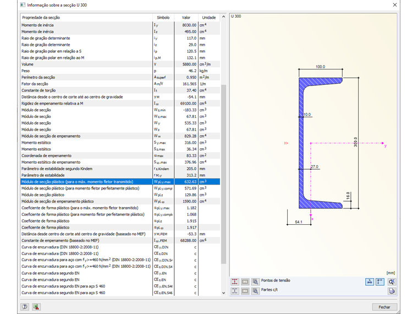Screen dimensions: 418x314
Task: Click magnifier details icon for Pontos de tensão
Action: click(x=255, y=281)
